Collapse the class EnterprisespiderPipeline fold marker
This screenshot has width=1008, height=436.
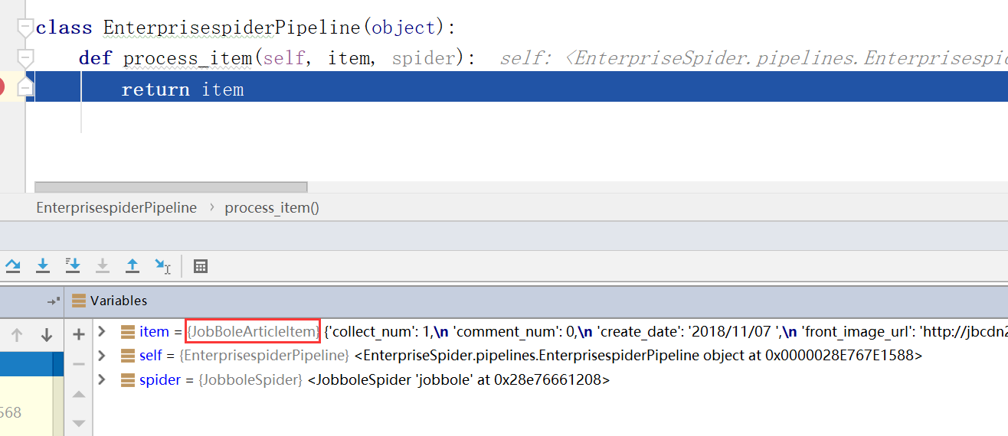(x=25, y=28)
